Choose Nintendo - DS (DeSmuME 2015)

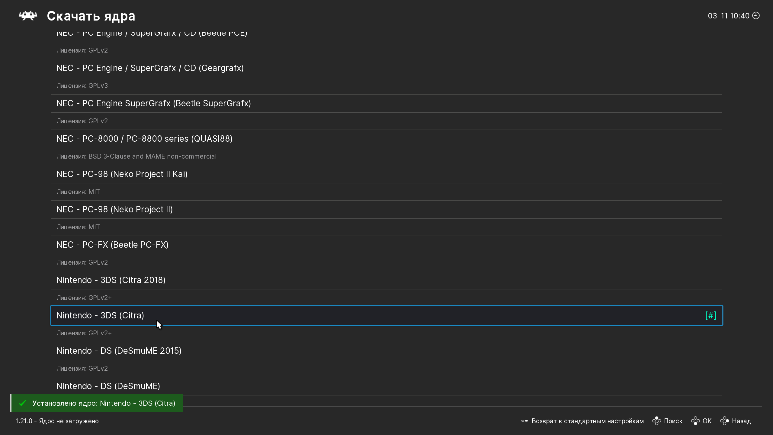(119, 351)
